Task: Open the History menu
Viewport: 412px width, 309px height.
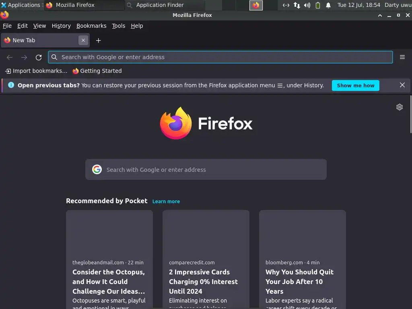Action: [x=61, y=26]
